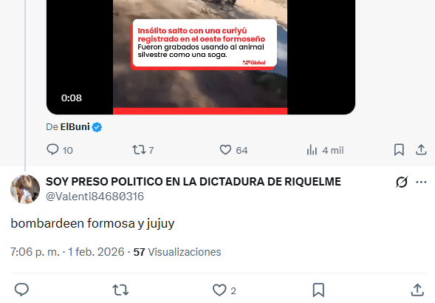This screenshot has height=303, width=435.
Task: Repost ElBuni's video post with 7 reposts
Action: click(x=143, y=150)
